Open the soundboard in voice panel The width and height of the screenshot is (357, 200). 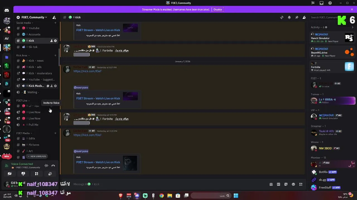pos(50,174)
